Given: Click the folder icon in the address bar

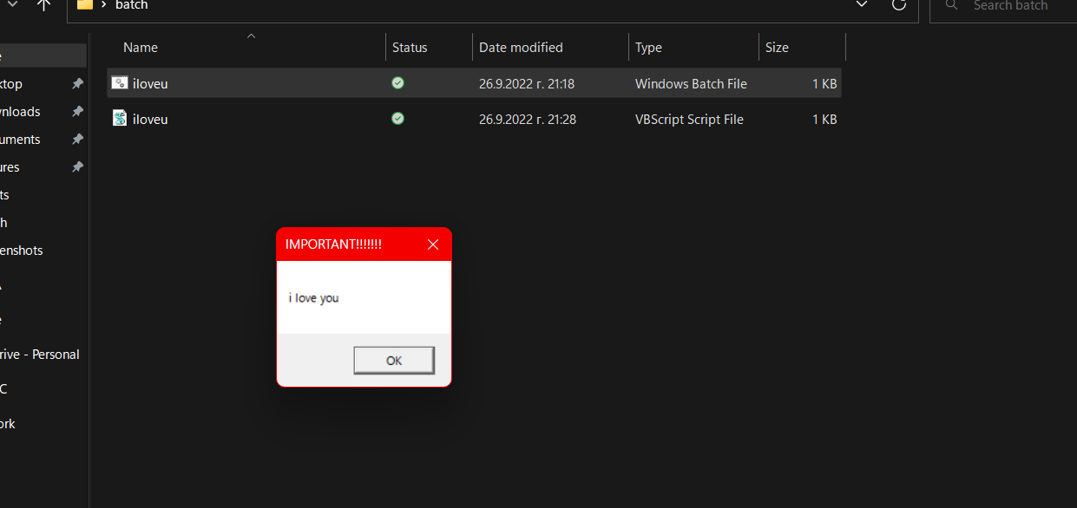Looking at the screenshot, I should (83, 4).
